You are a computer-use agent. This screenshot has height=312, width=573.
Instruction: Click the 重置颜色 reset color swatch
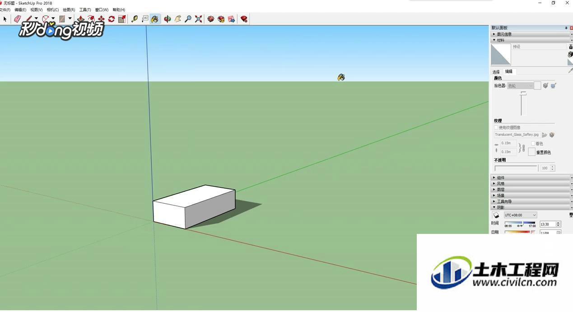pos(532,152)
